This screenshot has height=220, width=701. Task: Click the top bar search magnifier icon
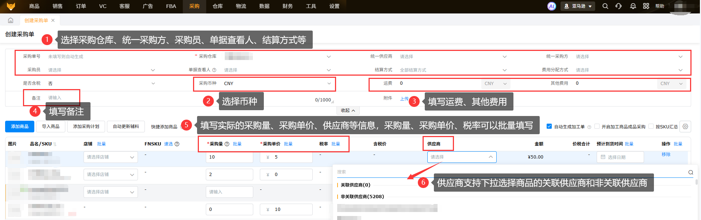[x=605, y=6]
